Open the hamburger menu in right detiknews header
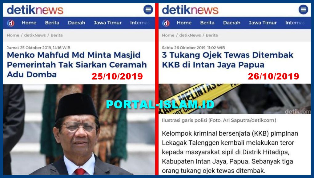This screenshot has width=314, height=178. coord(304,10)
